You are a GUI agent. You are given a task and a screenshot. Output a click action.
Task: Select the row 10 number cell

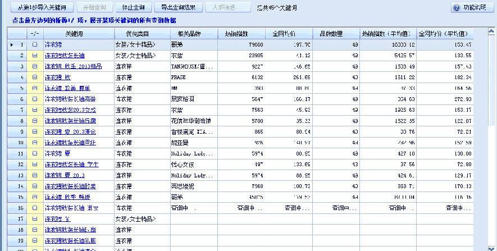21,143
